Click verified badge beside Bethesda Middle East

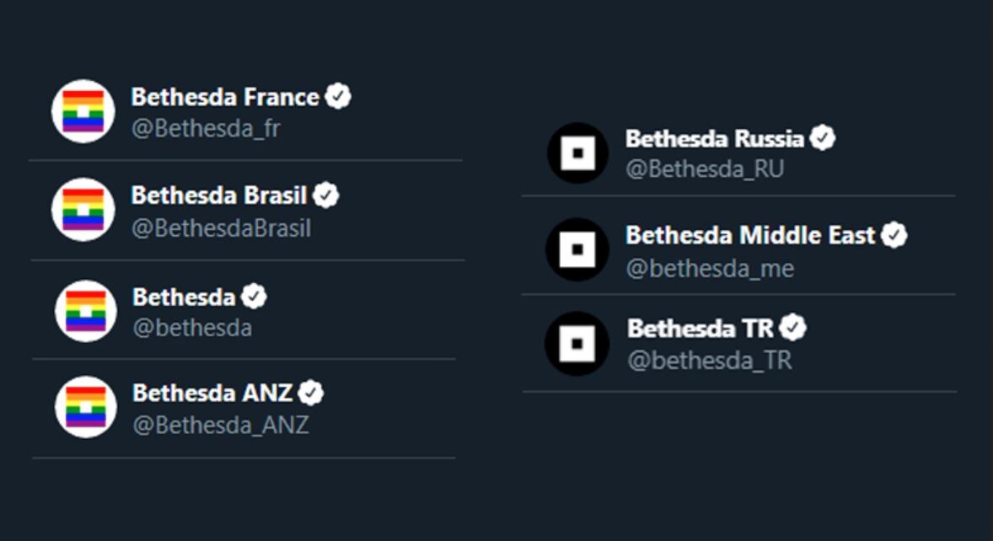pyautogui.click(x=894, y=235)
